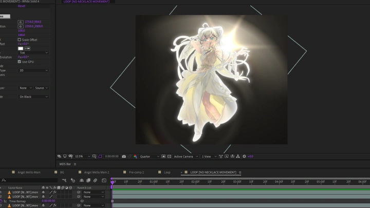The height and width of the screenshot is (208, 370).
Task: Click the graph editor icon in timeline
Action: pos(104,181)
